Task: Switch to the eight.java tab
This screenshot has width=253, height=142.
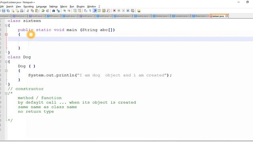Action: click(x=70, y=16)
